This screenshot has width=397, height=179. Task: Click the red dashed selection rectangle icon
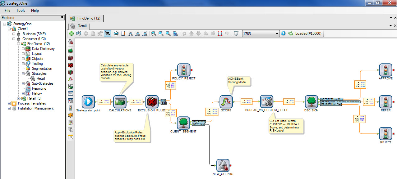point(220,34)
